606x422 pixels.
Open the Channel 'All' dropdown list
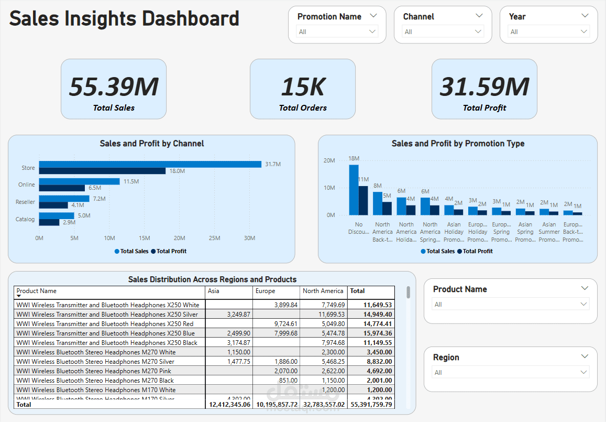point(443,32)
